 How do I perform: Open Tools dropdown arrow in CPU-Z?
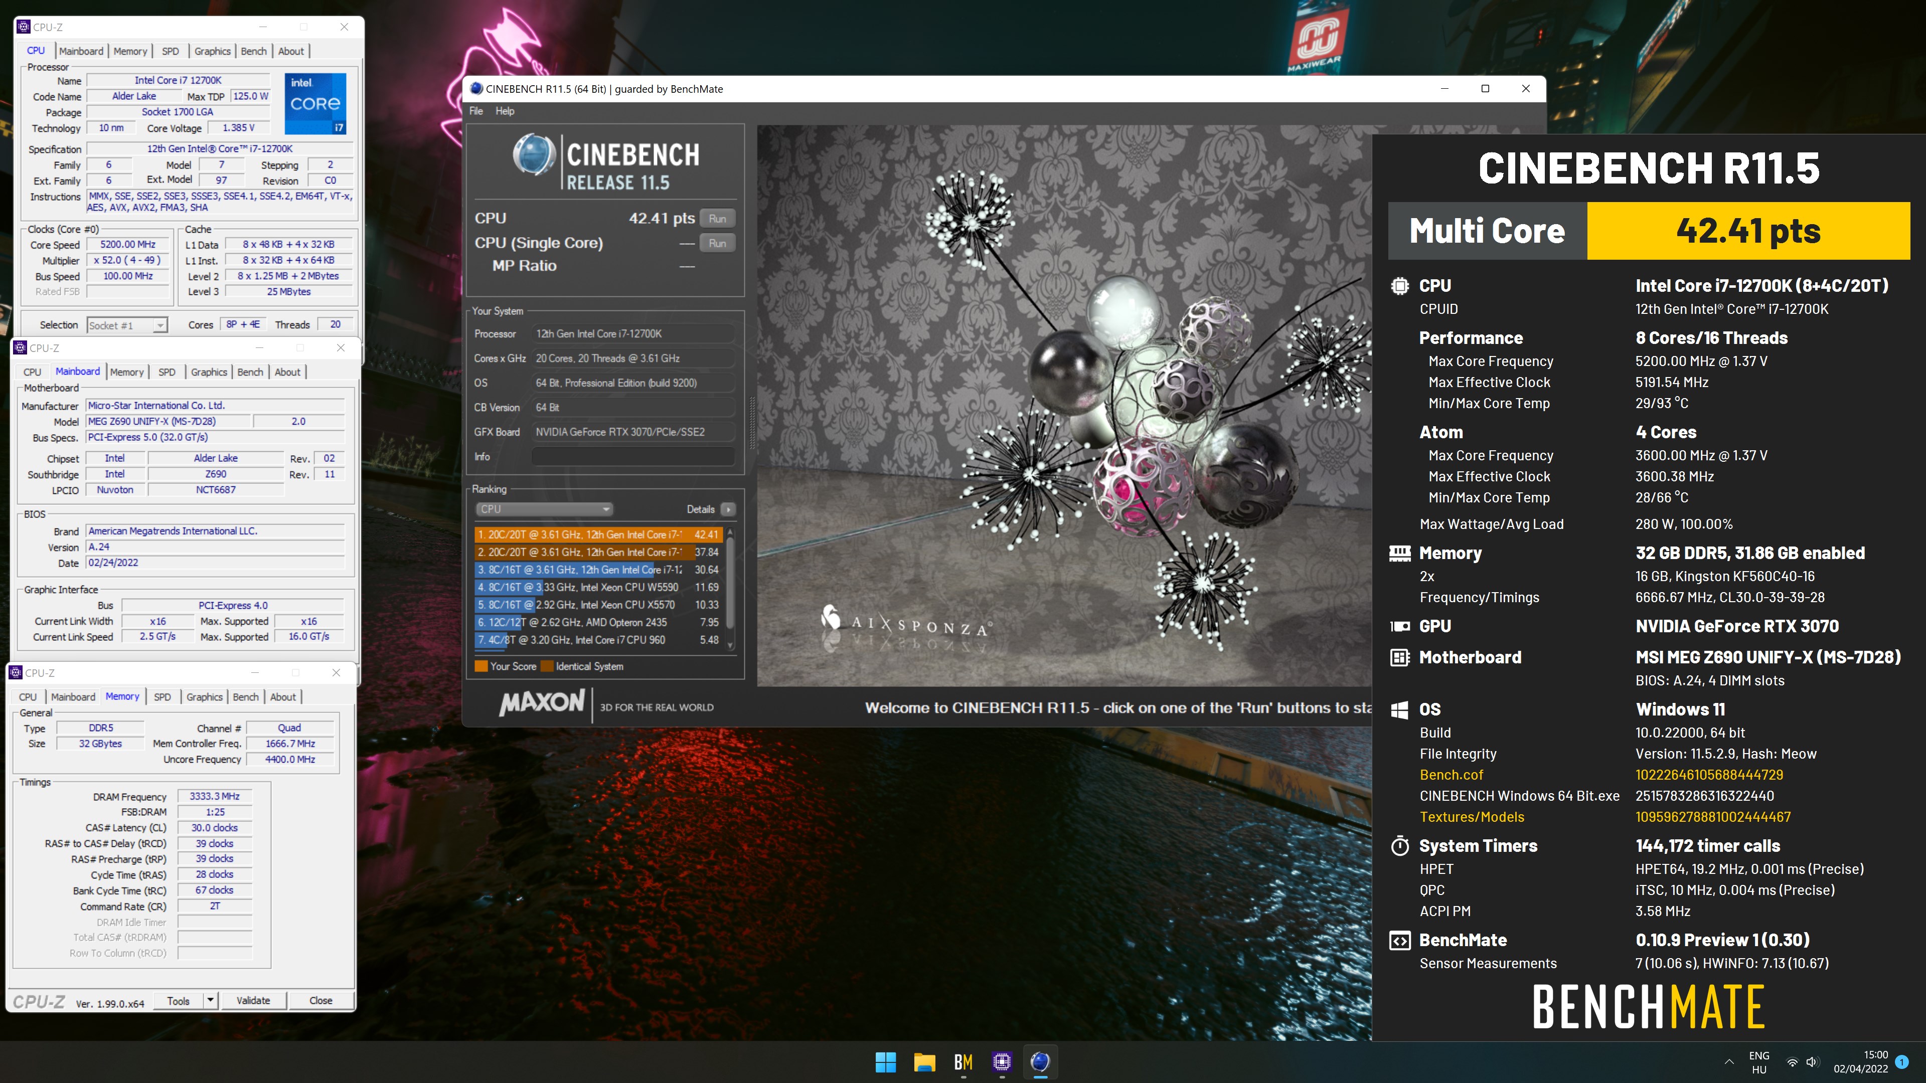[211, 1000]
